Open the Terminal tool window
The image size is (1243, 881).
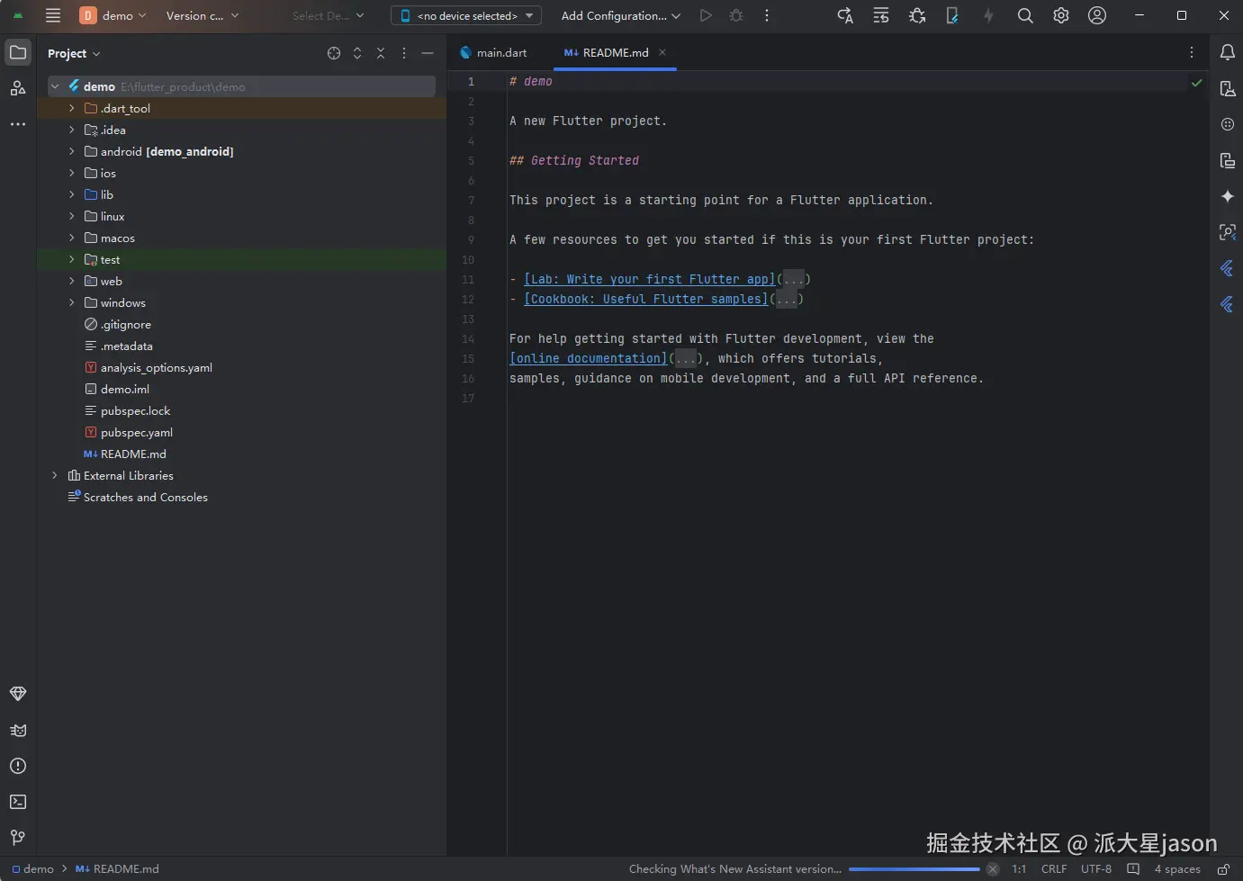point(18,802)
